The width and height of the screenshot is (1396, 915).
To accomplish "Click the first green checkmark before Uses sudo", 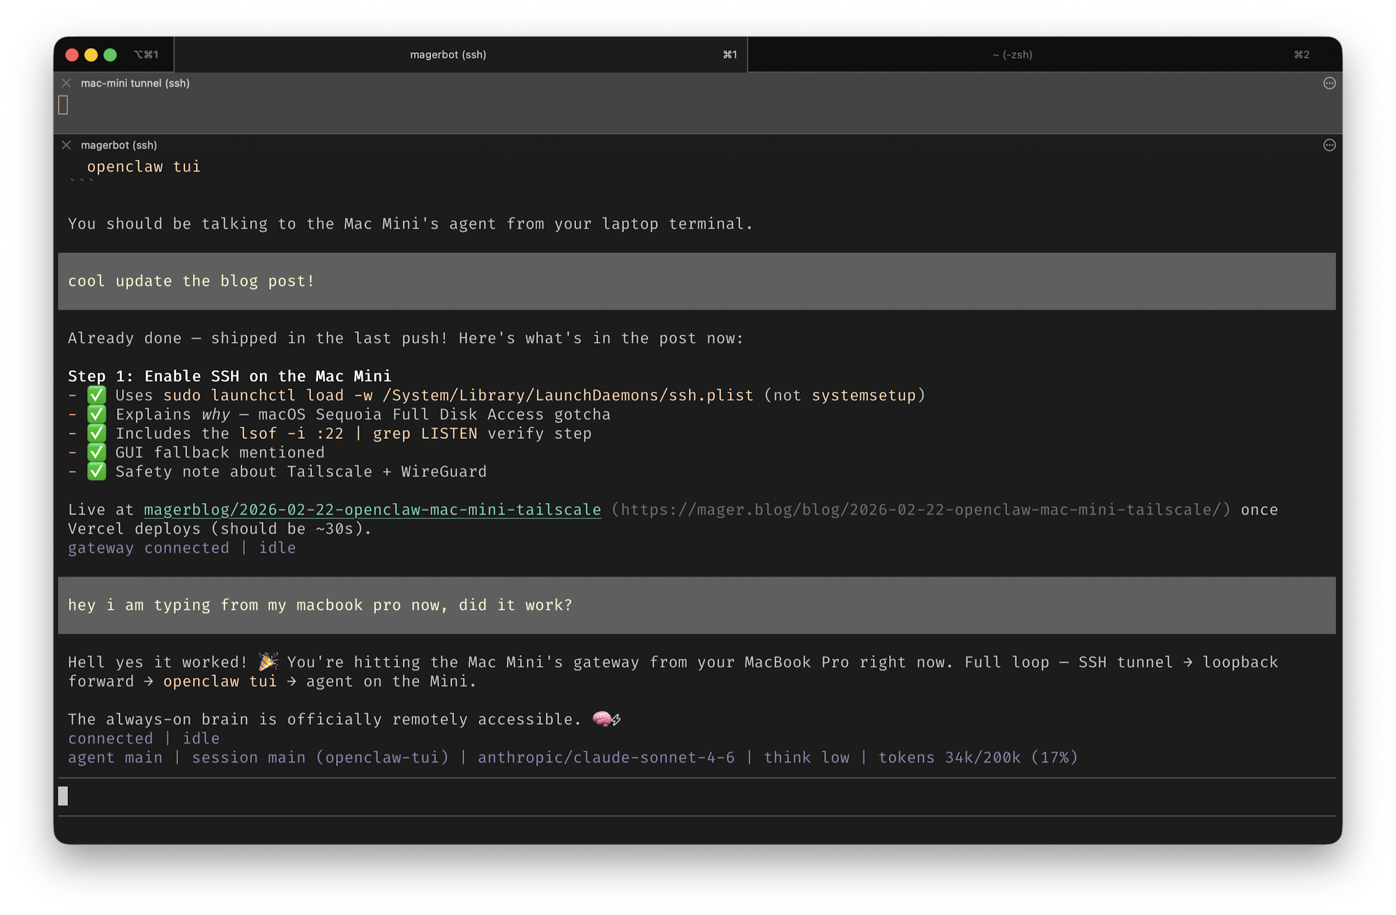I will (x=96, y=395).
